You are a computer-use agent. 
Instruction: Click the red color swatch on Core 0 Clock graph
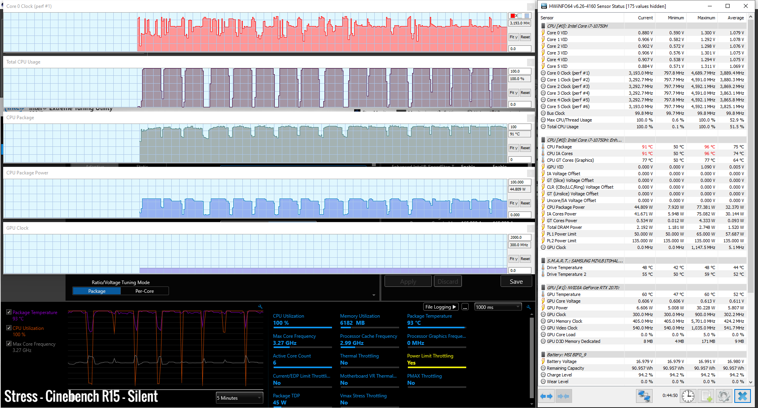pyautogui.click(x=513, y=16)
